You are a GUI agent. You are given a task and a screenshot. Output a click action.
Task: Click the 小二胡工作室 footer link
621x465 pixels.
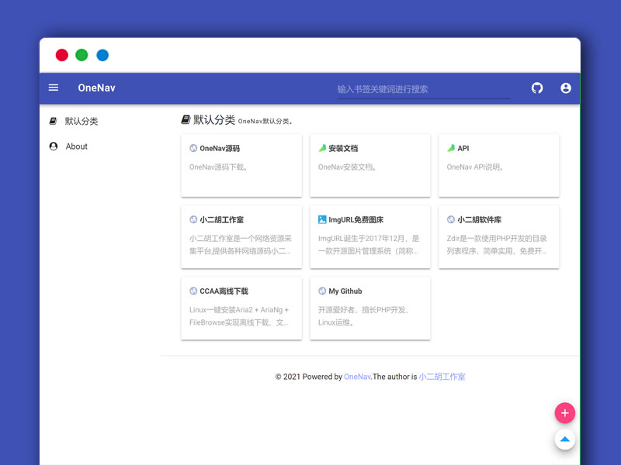point(441,377)
